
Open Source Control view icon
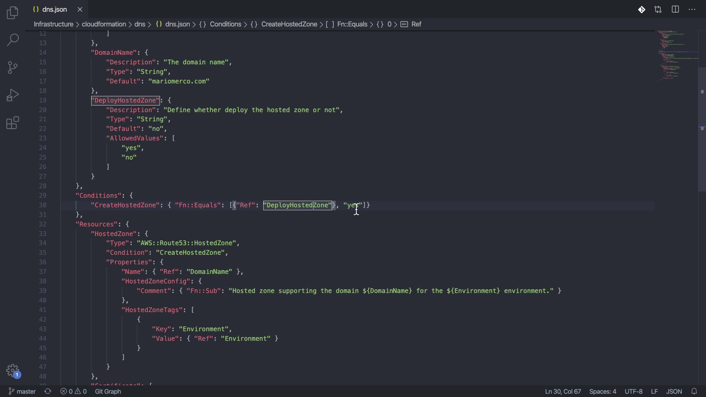(x=13, y=68)
